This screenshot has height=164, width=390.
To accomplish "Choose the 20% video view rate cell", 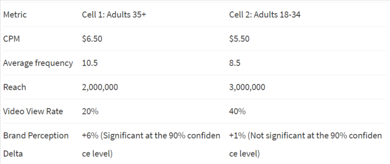I will pos(90,112).
